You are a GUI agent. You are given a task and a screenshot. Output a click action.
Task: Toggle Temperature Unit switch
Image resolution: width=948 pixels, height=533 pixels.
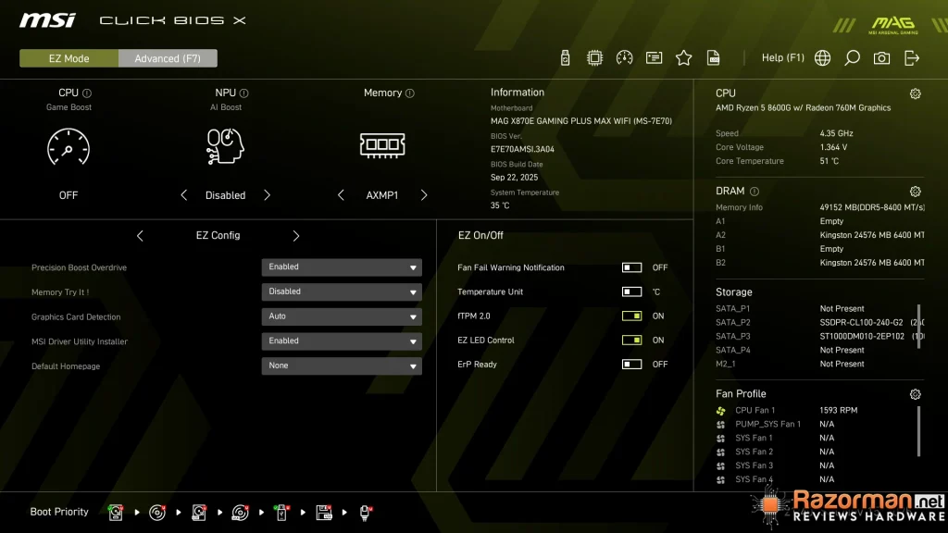coord(631,291)
